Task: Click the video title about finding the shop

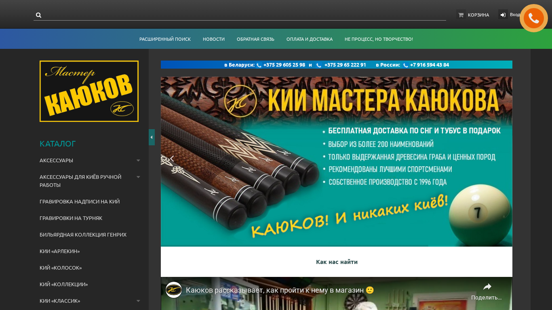Action: (280, 290)
